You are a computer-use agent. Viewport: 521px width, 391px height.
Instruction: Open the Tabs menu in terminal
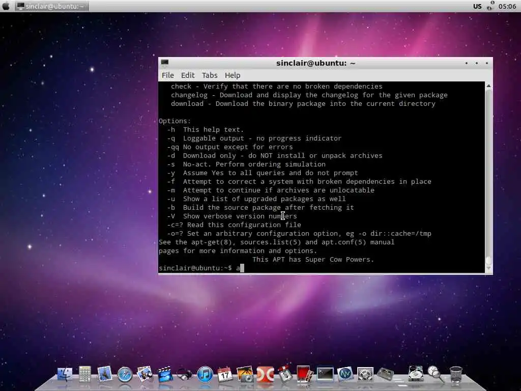(x=210, y=75)
